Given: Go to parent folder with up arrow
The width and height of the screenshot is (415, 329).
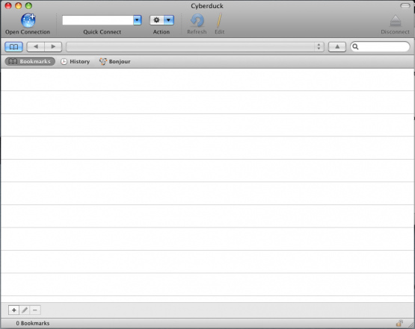Looking at the screenshot, I should tap(337, 47).
